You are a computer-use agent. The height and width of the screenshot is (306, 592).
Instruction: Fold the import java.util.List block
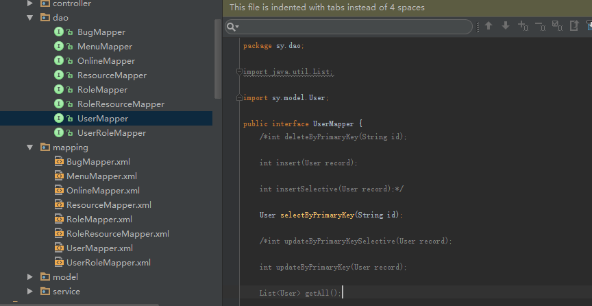[238, 72]
